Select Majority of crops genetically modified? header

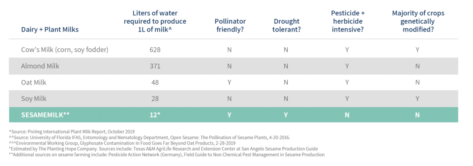tap(418, 21)
